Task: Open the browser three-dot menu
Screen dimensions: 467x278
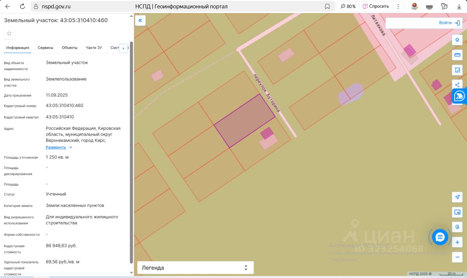Action: point(398,6)
